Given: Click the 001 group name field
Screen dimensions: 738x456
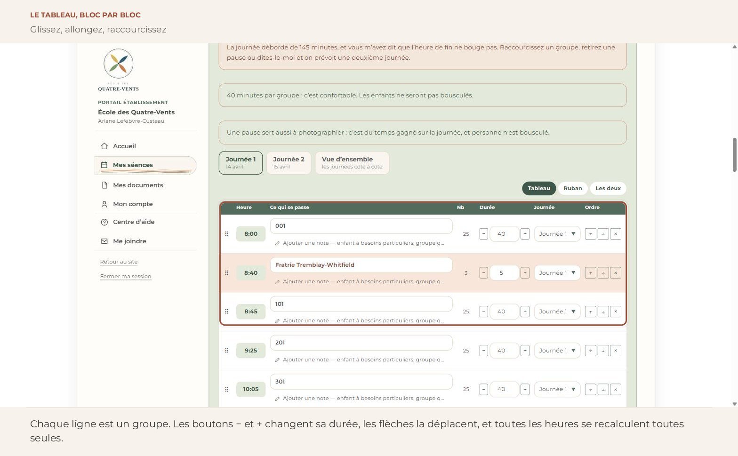Looking at the screenshot, I should pos(361,226).
